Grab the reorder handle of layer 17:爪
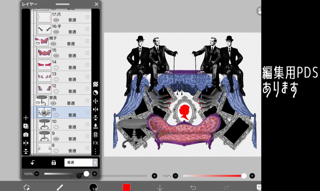This screenshot has width=320, height=191. coord(87,17)
